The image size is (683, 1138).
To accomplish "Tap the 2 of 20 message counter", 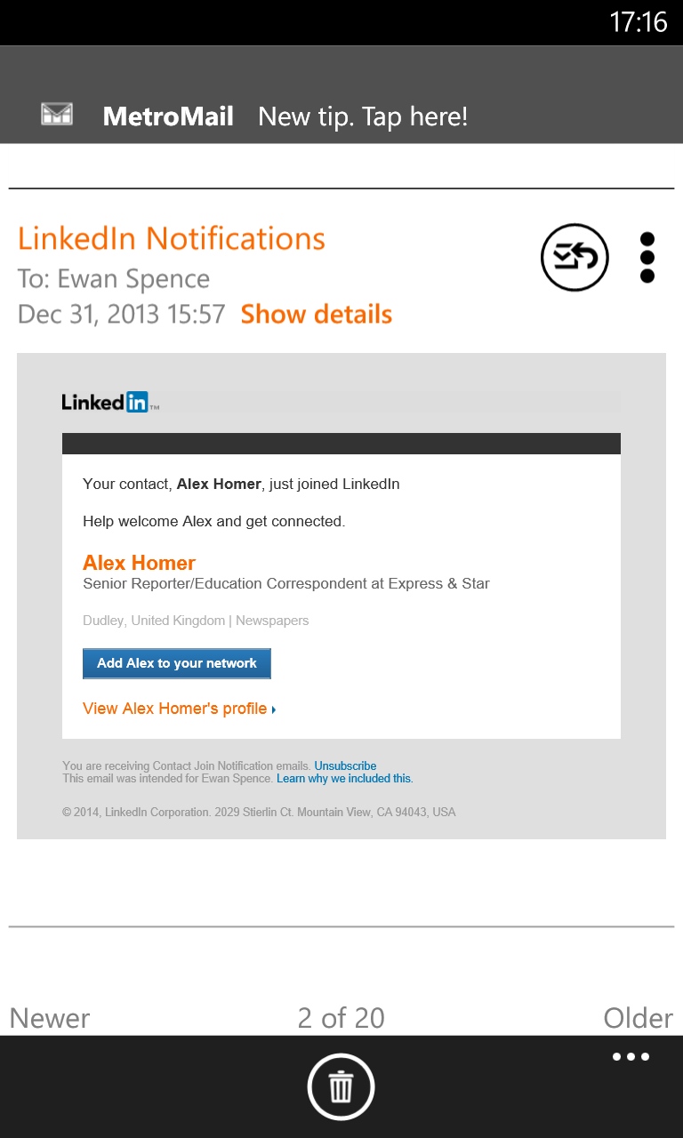I will tap(341, 1018).
